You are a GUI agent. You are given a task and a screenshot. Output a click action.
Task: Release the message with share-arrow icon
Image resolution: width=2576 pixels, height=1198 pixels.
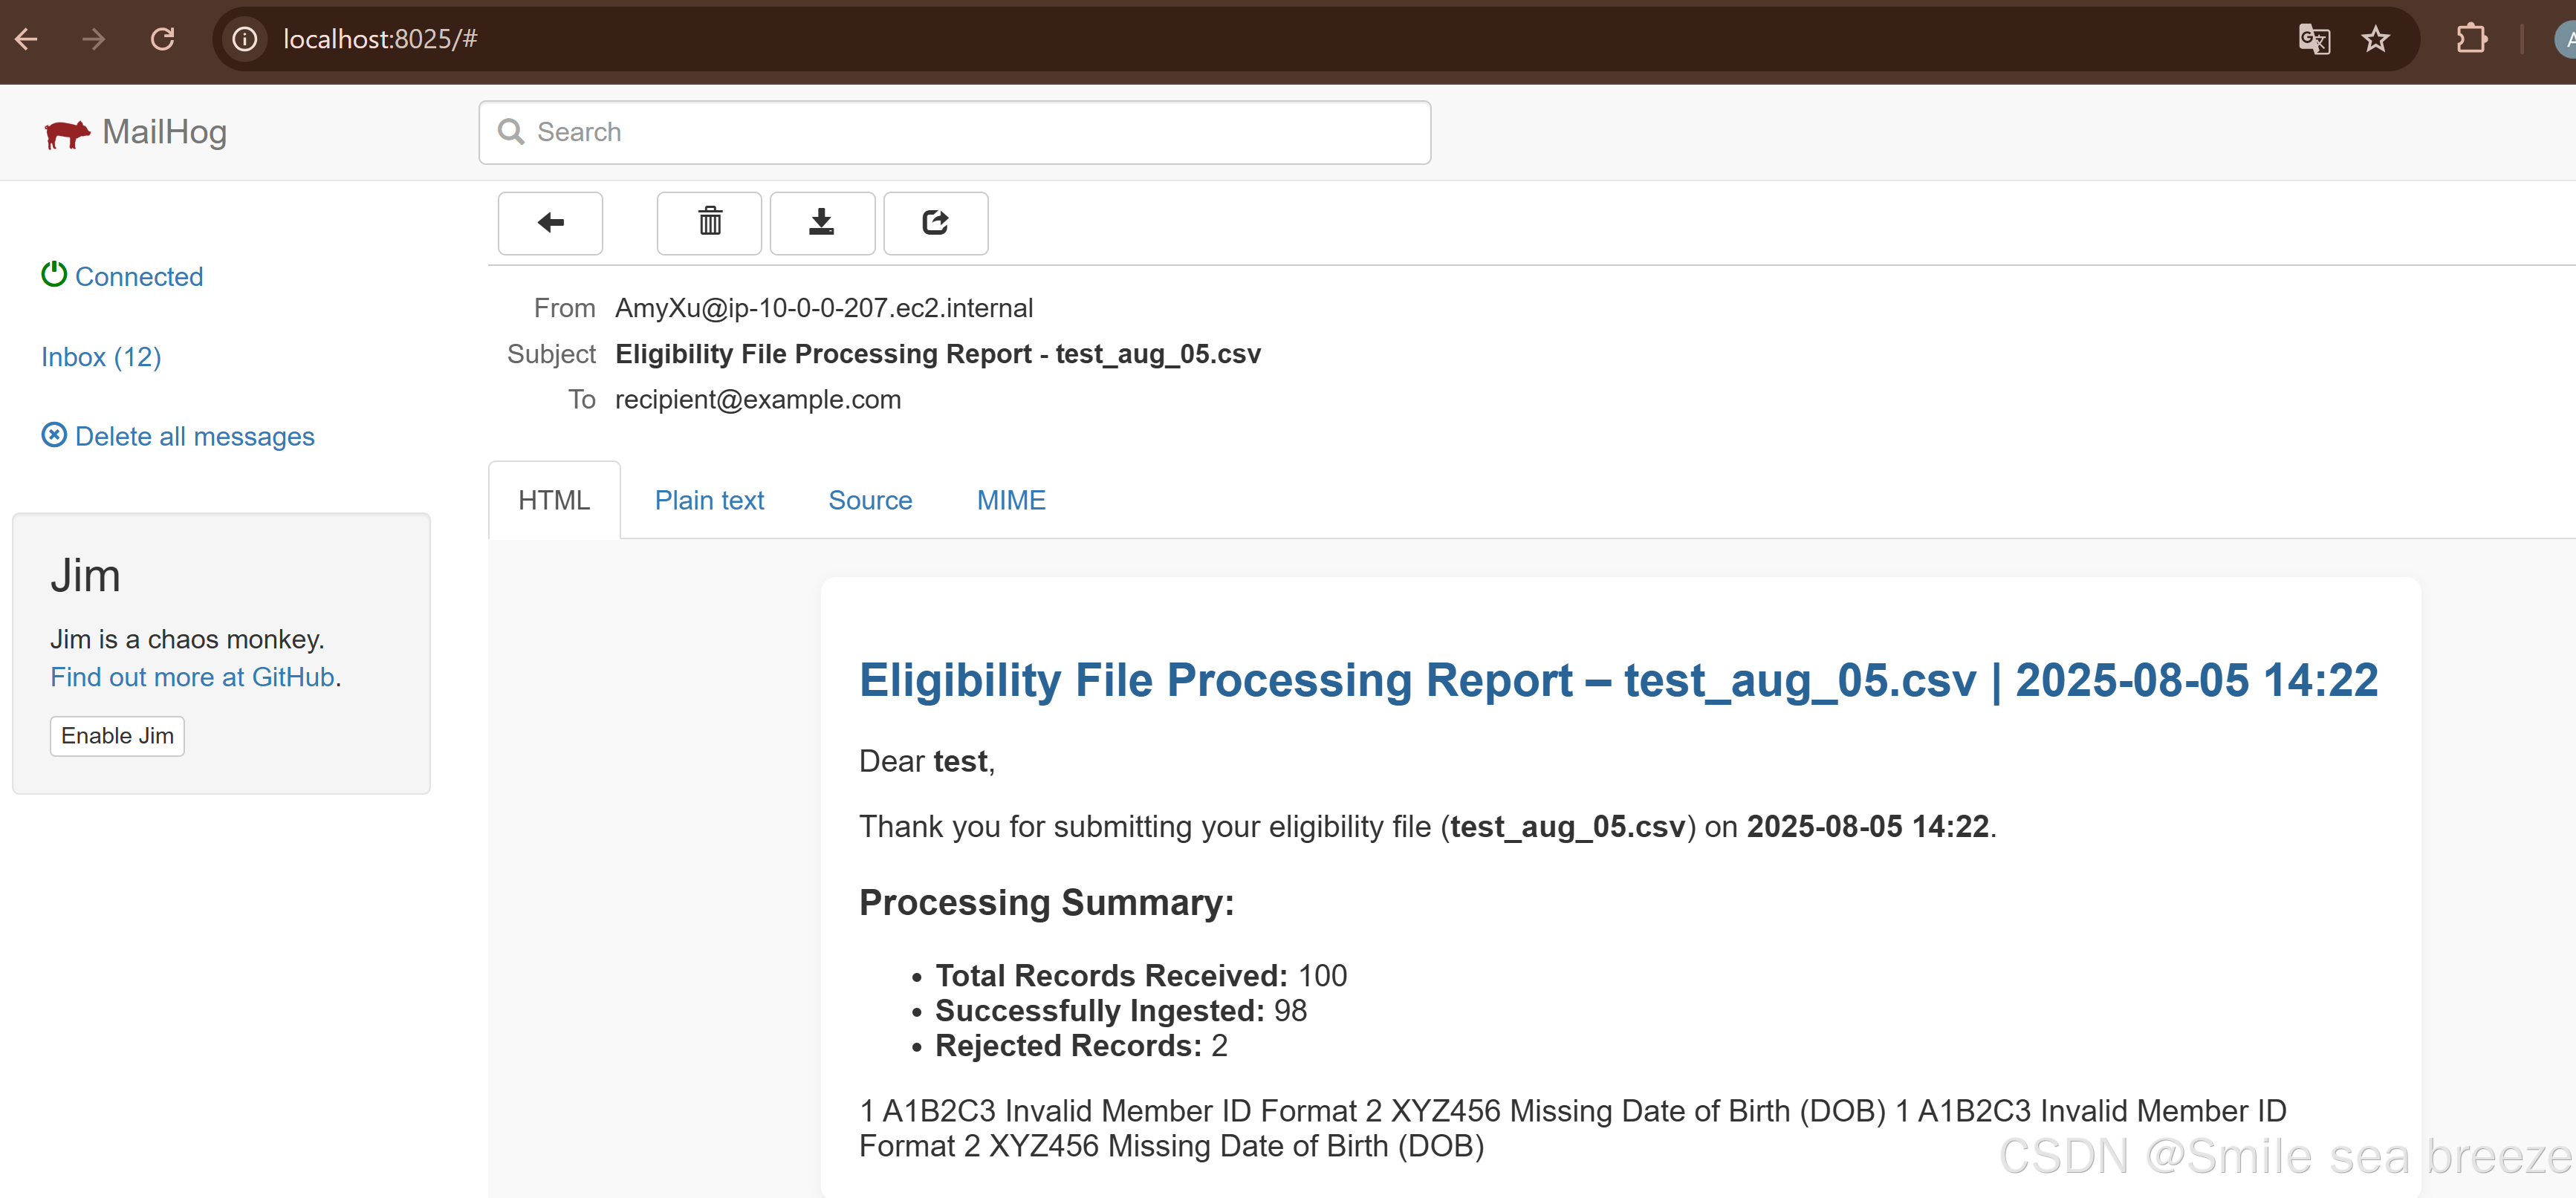935,223
